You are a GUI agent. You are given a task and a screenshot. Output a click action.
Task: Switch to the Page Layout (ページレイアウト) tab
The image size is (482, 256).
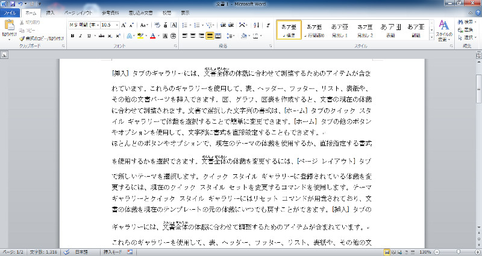point(78,13)
